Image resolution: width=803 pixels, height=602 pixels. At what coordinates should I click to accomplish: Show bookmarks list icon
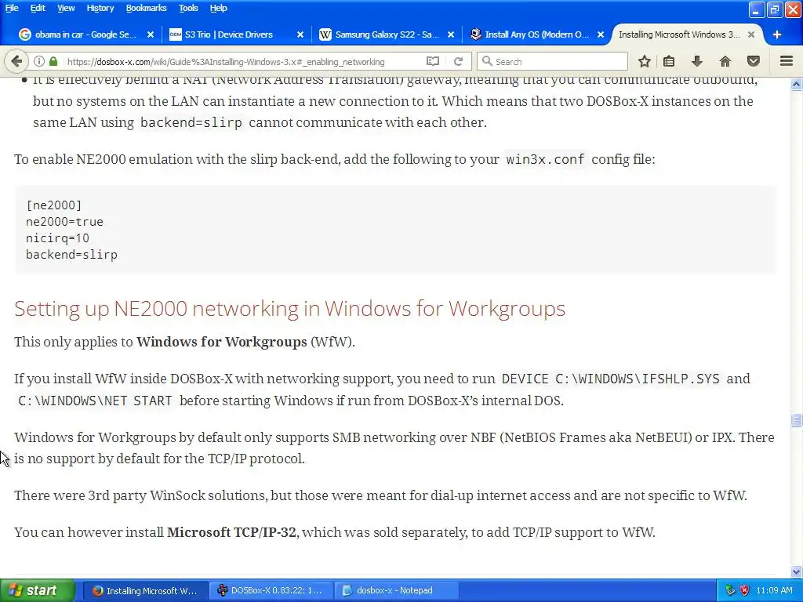(669, 61)
